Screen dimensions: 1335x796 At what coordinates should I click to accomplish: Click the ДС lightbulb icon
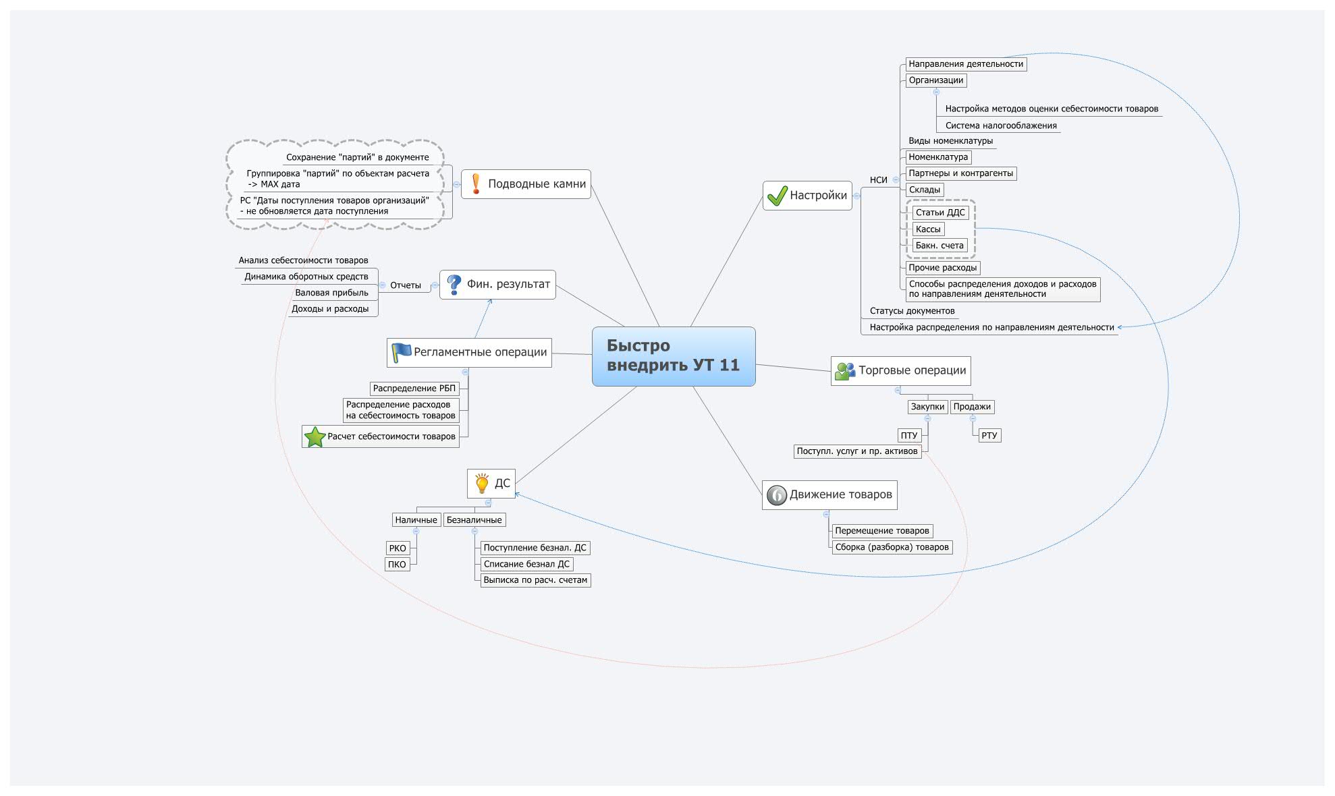[x=482, y=483]
